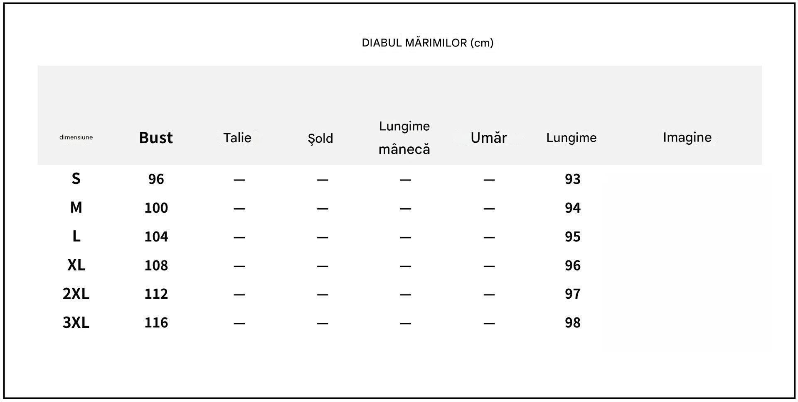Select the Lungime mânecă header
Image resolution: width=798 pixels, height=402 pixels.
coord(404,137)
